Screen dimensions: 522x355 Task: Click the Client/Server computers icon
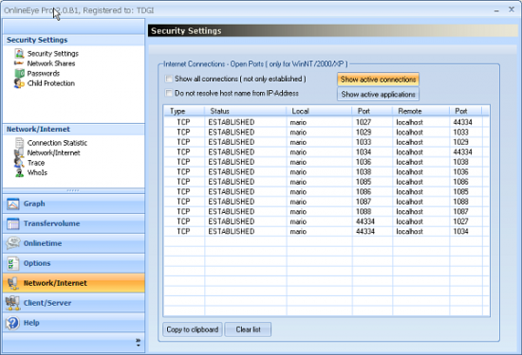tap(12, 303)
